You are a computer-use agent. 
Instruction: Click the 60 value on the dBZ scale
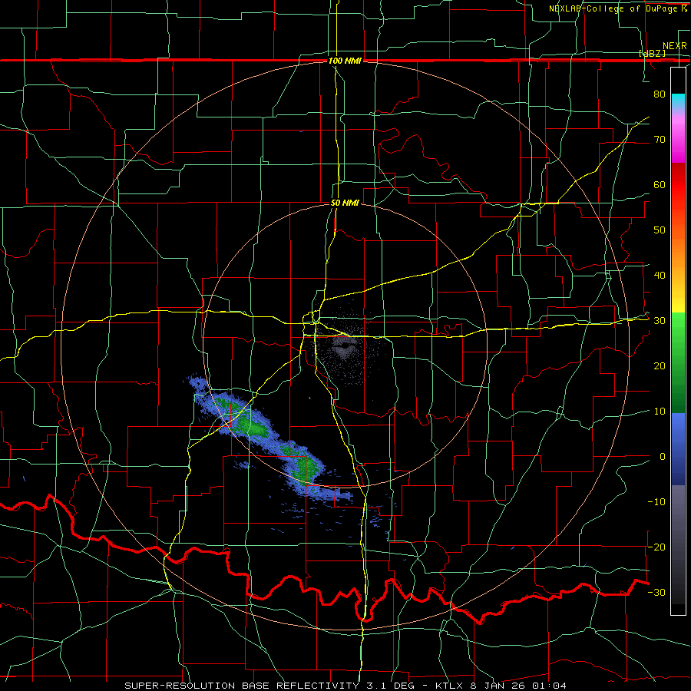click(660, 184)
